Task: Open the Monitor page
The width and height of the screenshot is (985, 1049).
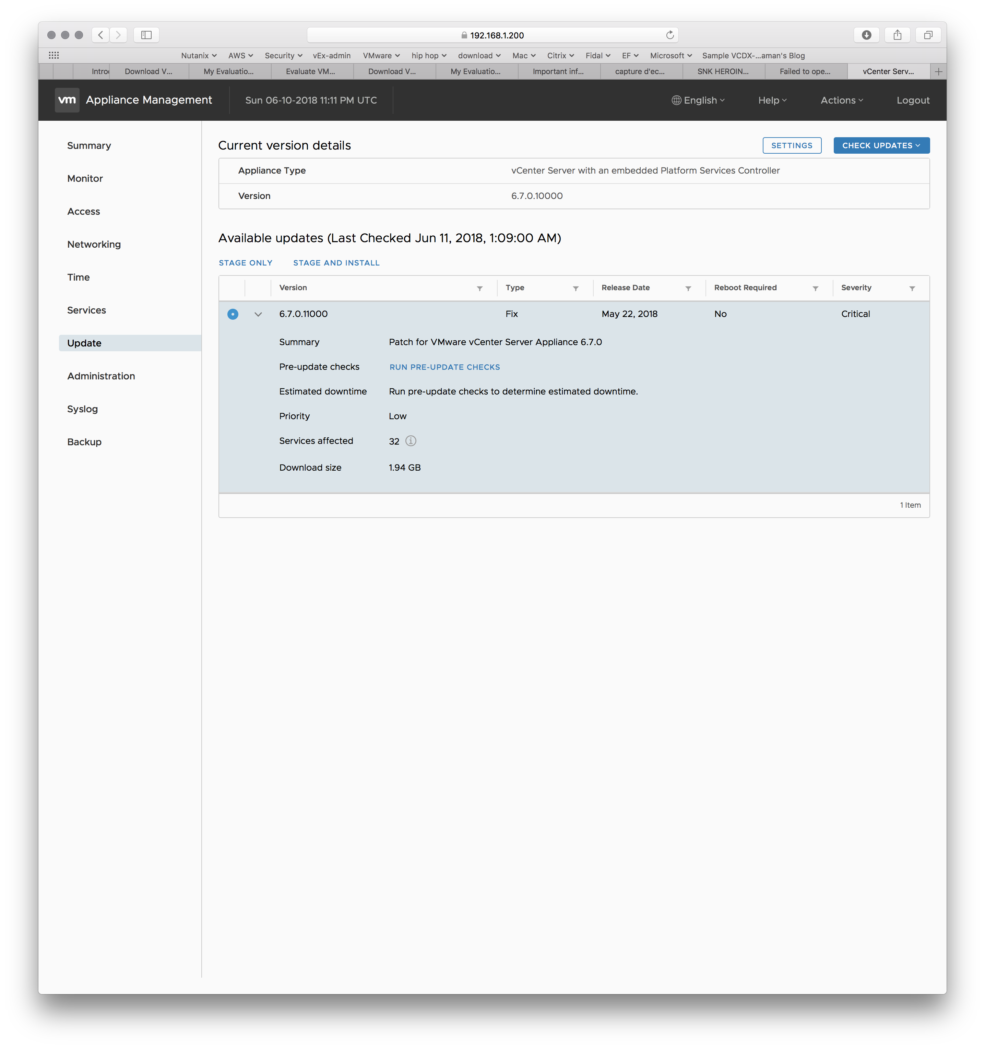Action: [85, 178]
